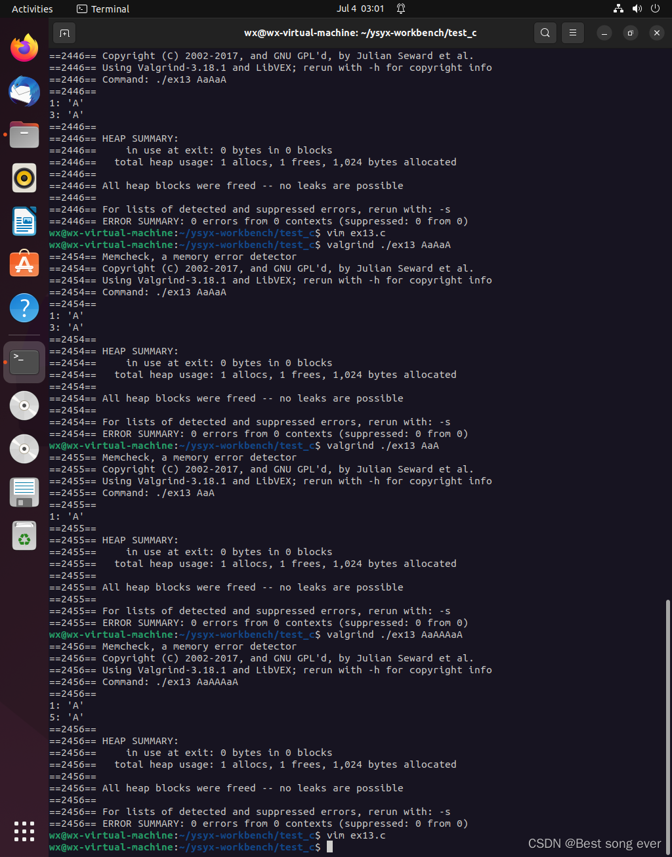
Task: Open the clock and calendar panel
Action: (360, 9)
